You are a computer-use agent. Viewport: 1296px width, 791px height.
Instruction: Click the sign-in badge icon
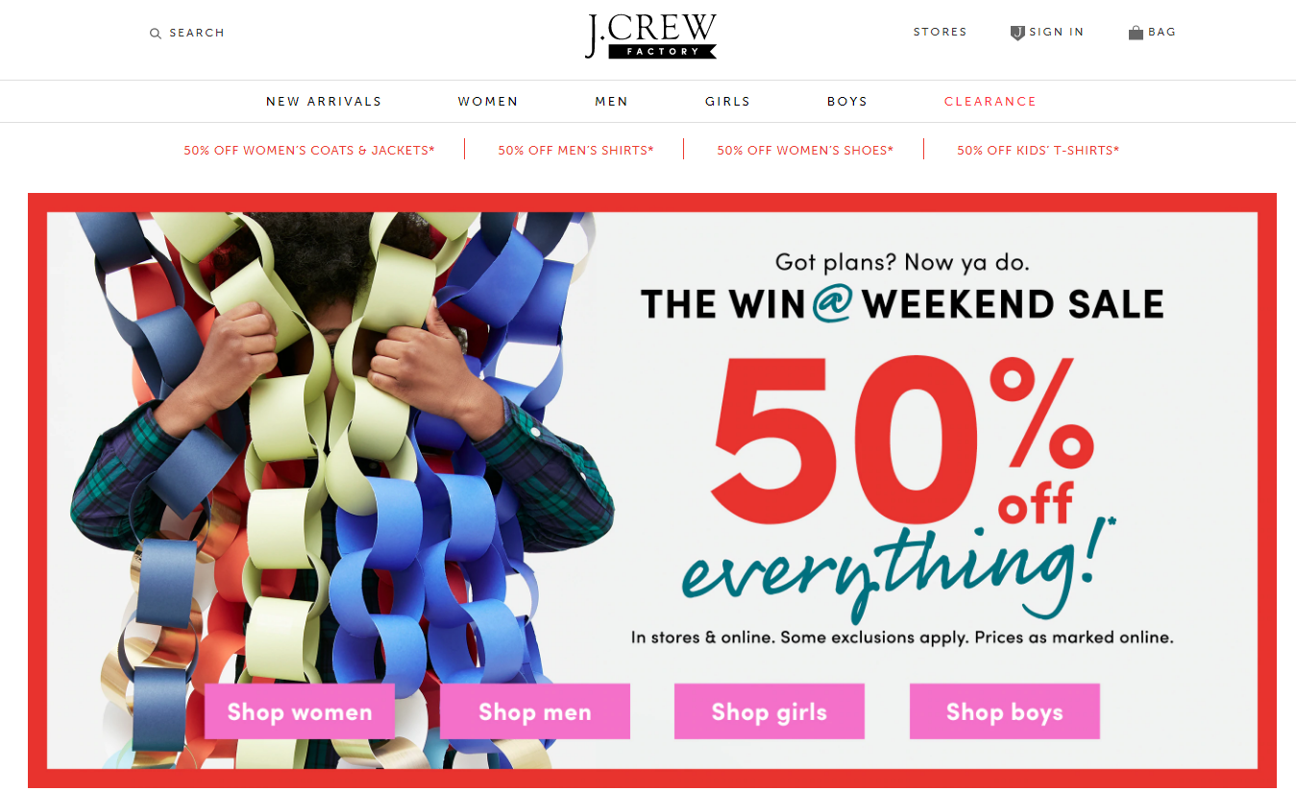[x=1017, y=33]
